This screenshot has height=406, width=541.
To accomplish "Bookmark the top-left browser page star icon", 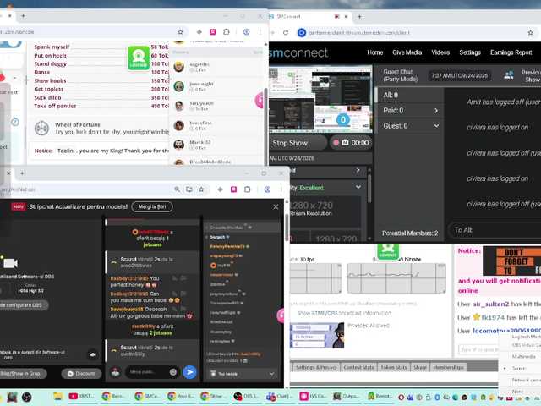I will click(x=180, y=32).
